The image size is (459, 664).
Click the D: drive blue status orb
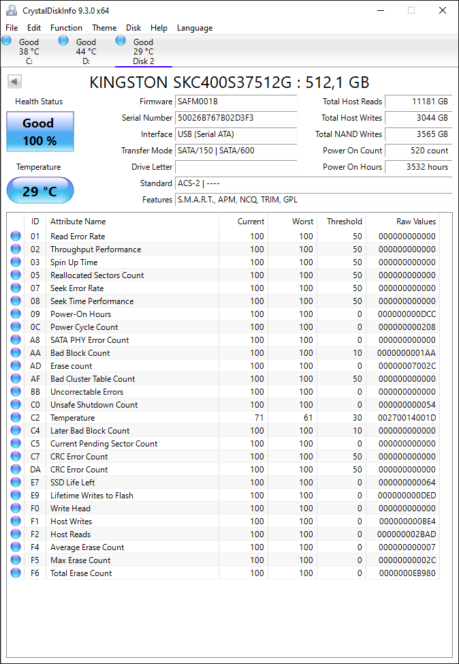63,40
